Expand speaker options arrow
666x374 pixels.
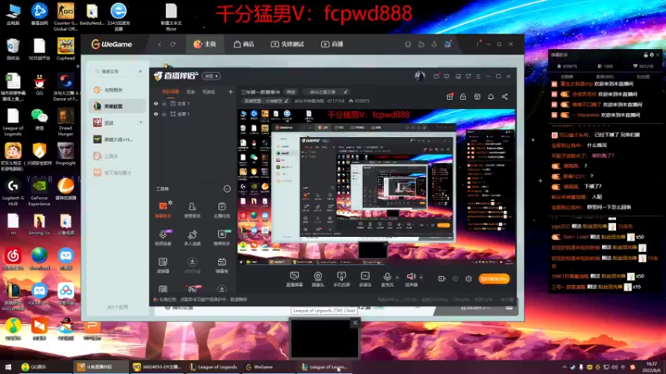(x=421, y=278)
